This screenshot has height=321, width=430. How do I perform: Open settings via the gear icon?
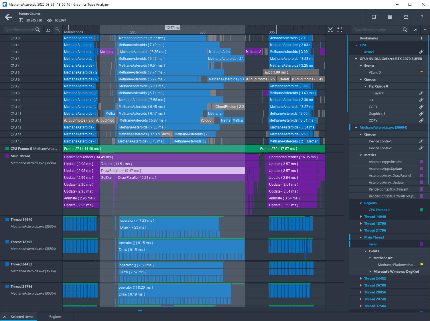[x=390, y=17]
